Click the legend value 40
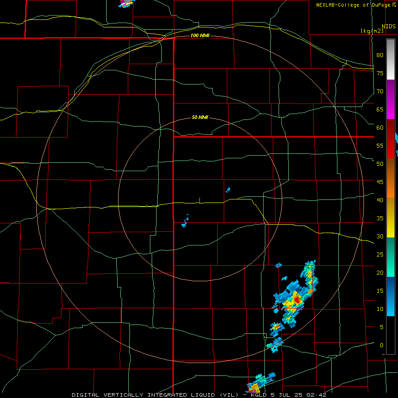 [380, 200]
